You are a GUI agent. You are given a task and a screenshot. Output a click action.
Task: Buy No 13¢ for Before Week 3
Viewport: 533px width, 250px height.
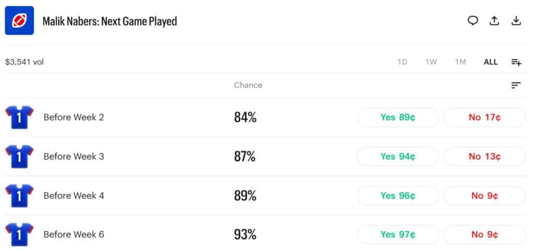tap(485, 156)
